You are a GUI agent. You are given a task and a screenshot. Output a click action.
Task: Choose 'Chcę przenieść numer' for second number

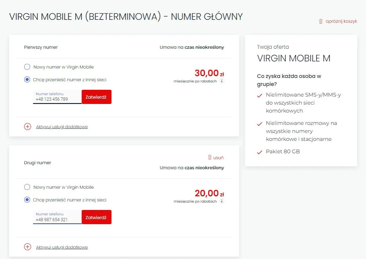pyautogui.click(x=27, y=200)
